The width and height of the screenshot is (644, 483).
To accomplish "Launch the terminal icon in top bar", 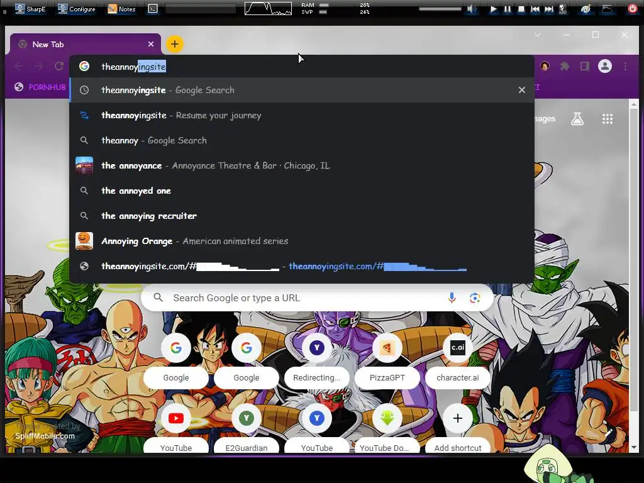I will [153, 9].
